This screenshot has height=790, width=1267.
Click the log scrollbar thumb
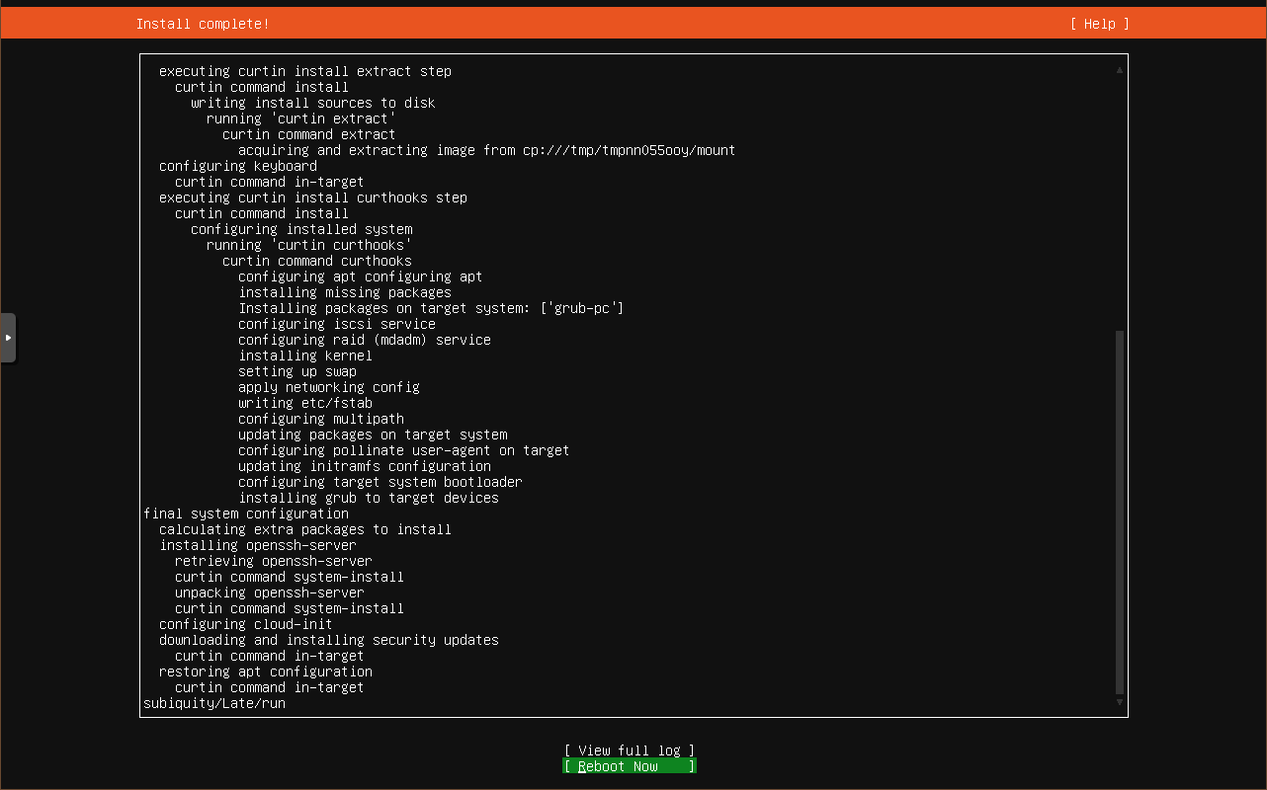click(x=1120, y=513)
